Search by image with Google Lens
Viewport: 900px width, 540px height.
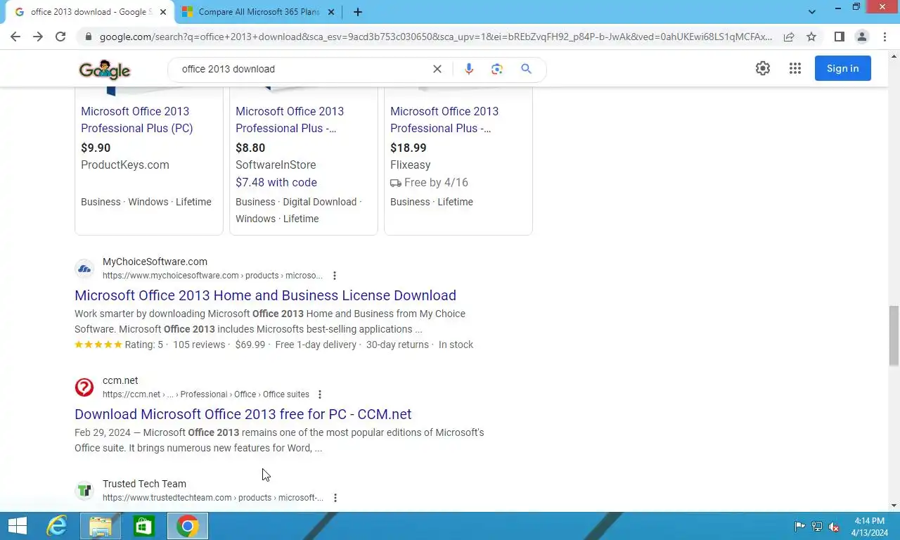click(x=497, y=69)
